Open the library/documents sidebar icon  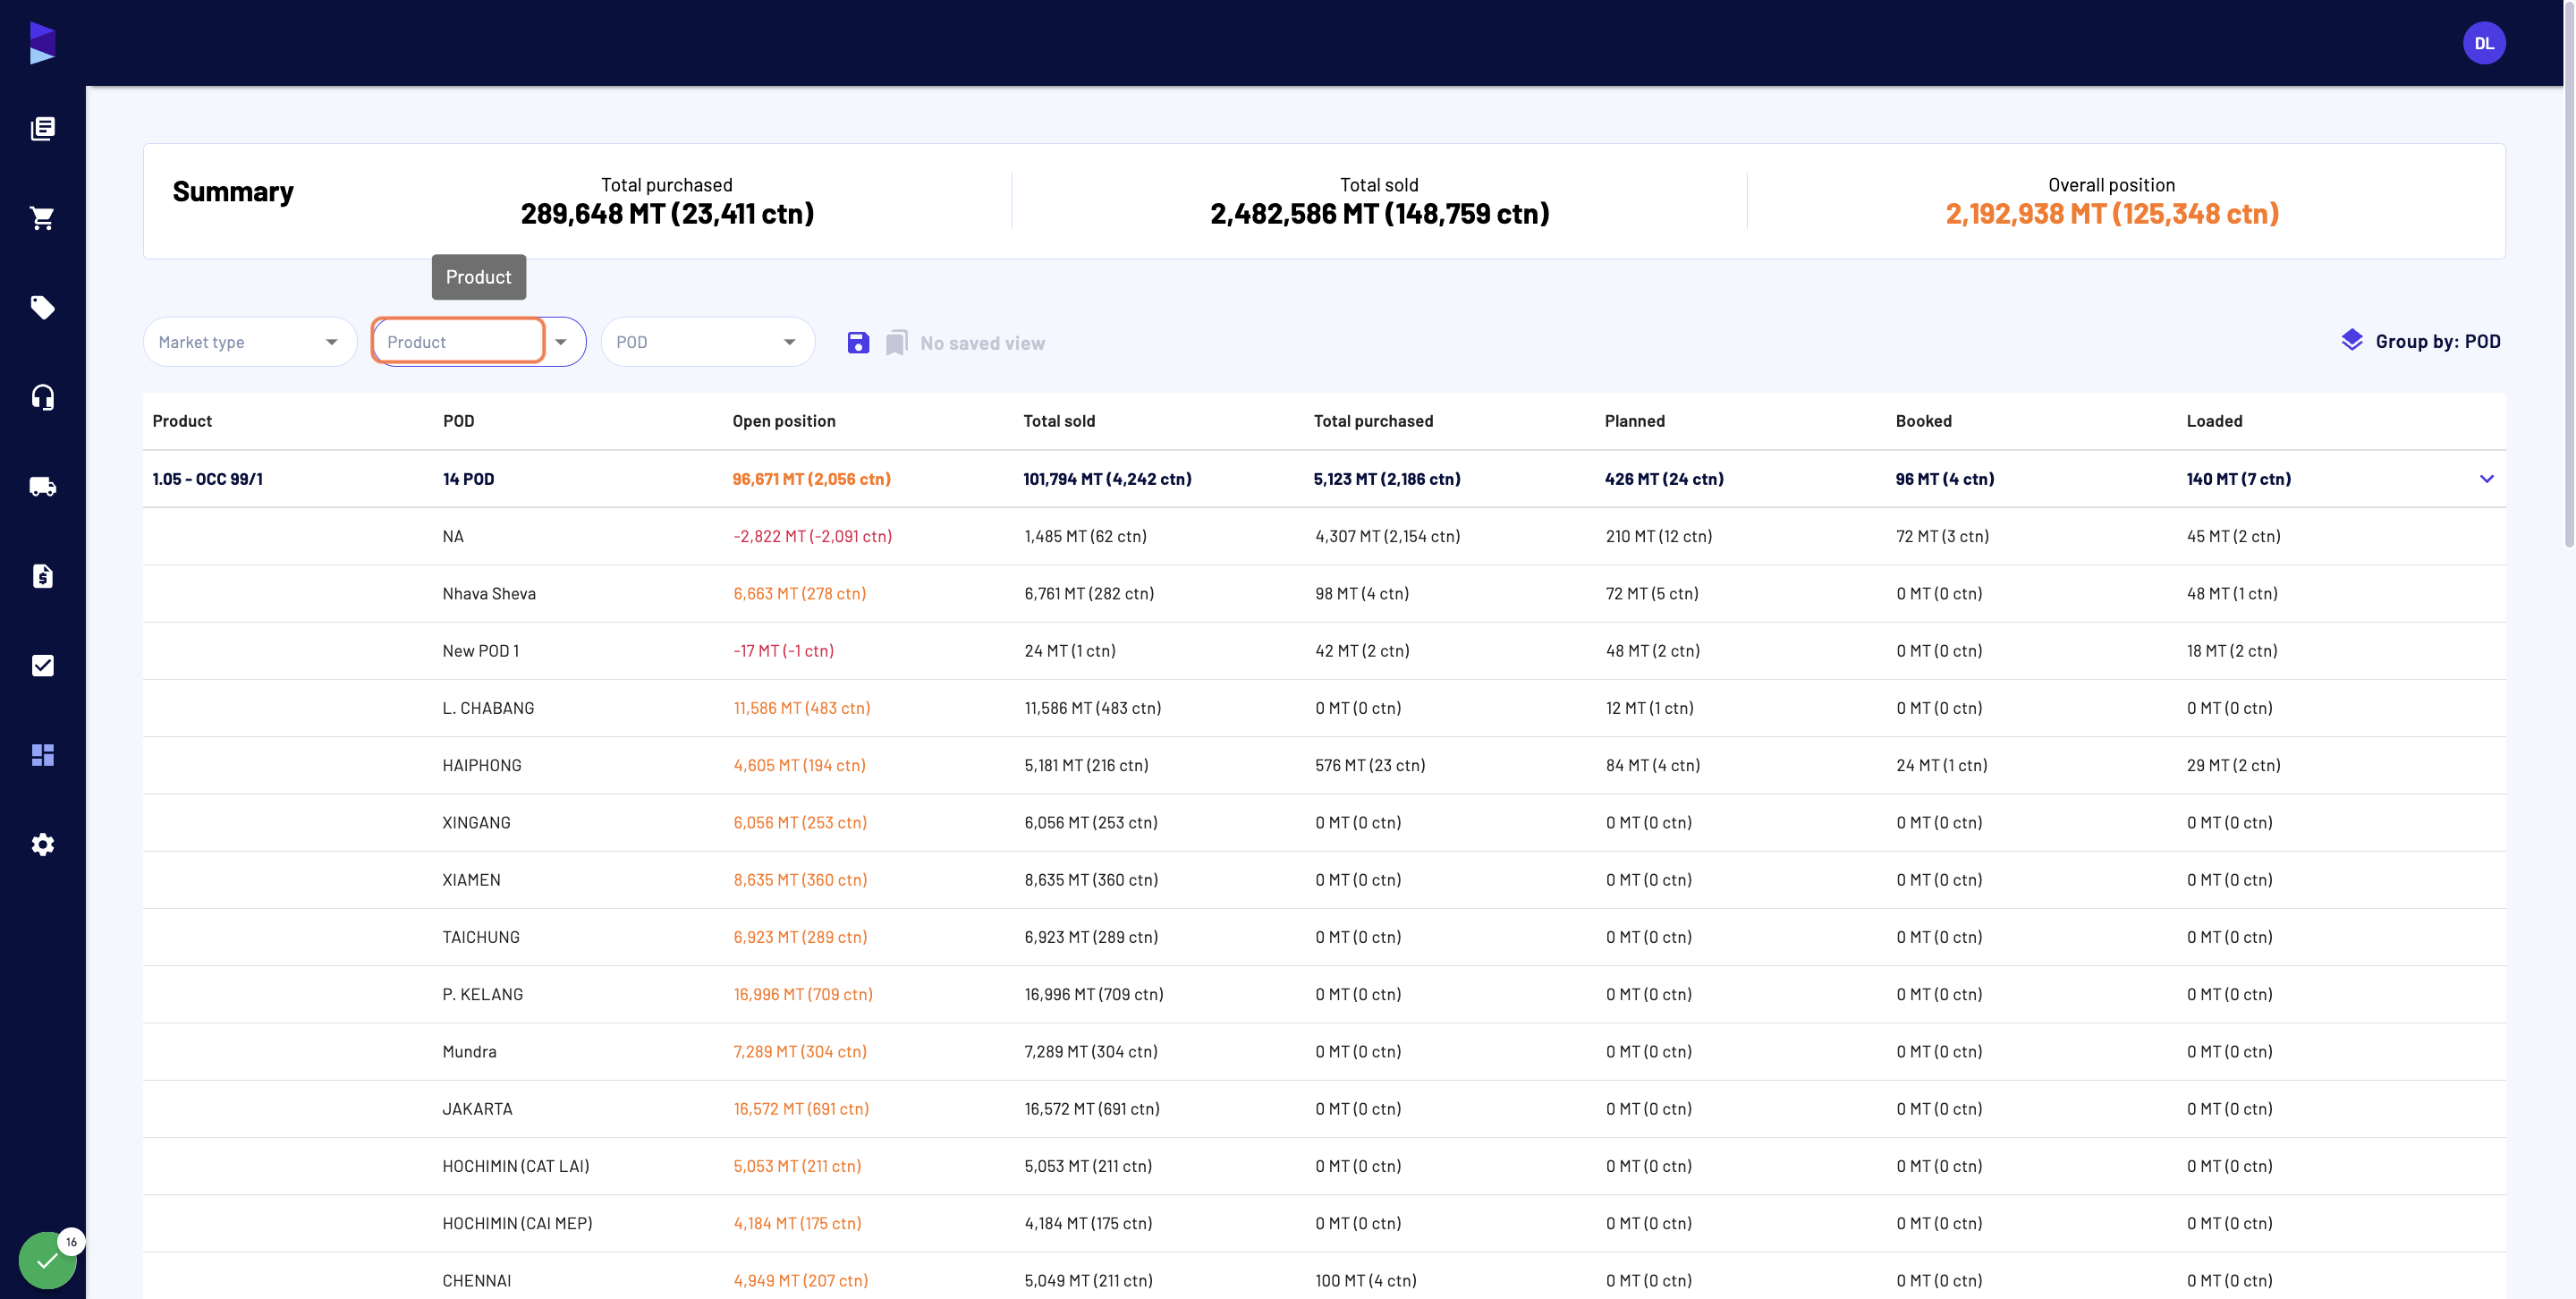42,128
